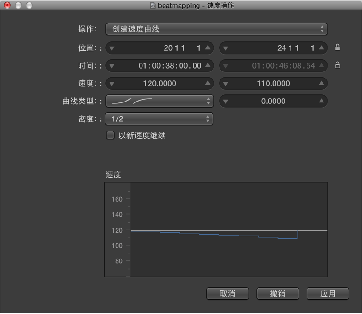Increase the curvature value 0.0000
This screenshot has width=362, height=314.
(322, 101)
